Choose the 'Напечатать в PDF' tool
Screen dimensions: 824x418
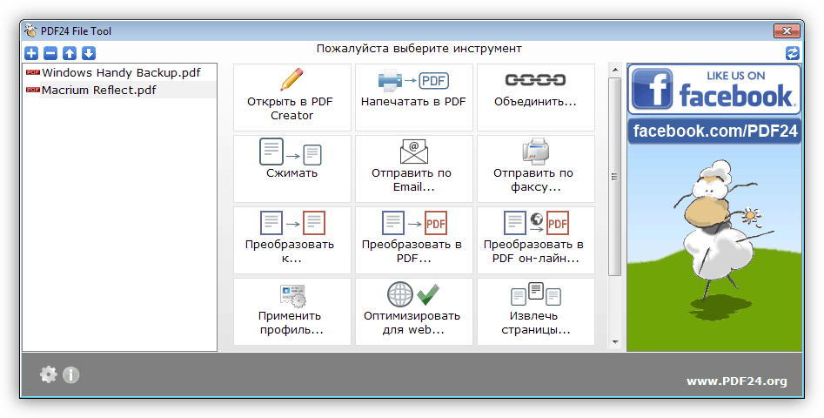tap(413, 97)
